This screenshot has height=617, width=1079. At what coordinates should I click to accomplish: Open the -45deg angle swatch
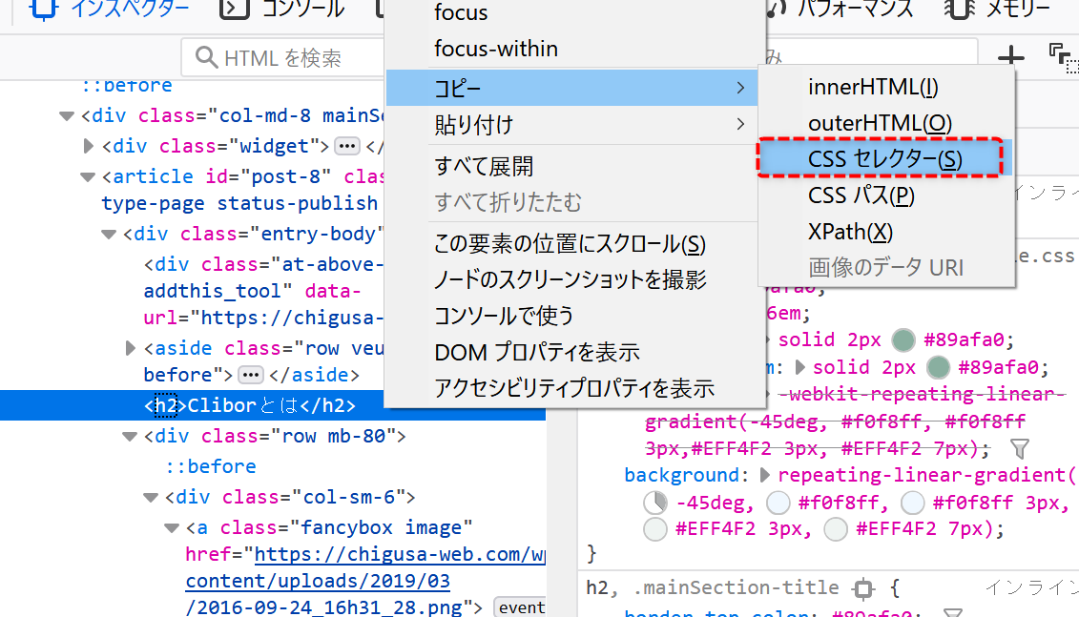[655, 503]
